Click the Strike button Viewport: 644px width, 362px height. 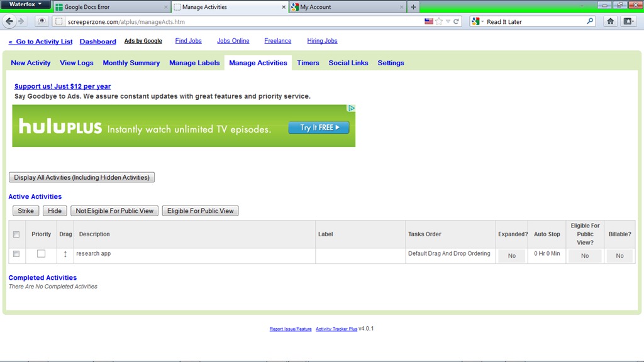click(26, 211)
